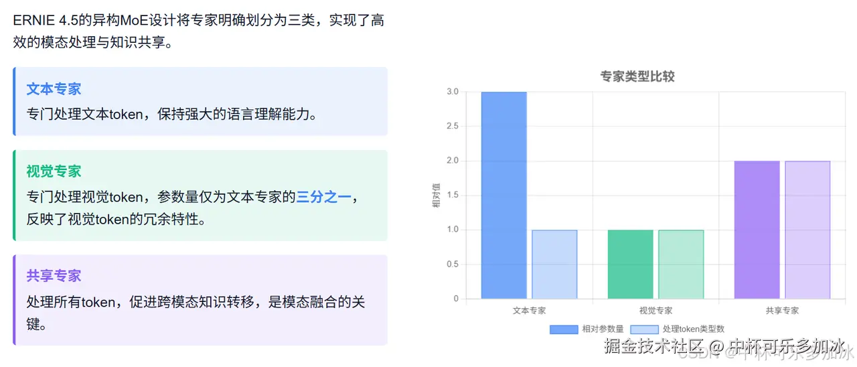Click the 处理所有token description text
Image resolution: width=857 pixels, height=367 pixels.
click(196, 313)
